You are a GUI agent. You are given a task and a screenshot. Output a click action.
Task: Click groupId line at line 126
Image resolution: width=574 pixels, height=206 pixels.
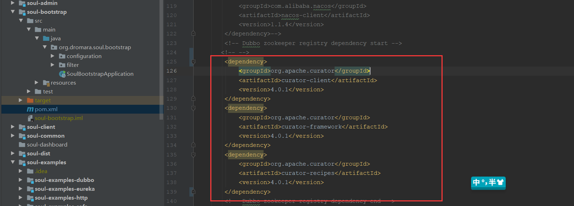[x=304, y=71]
